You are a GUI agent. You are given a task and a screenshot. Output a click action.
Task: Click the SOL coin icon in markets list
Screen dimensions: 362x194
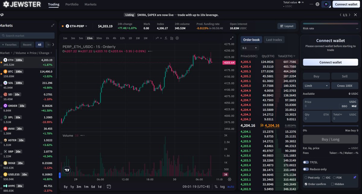click(x=5, y=83)
